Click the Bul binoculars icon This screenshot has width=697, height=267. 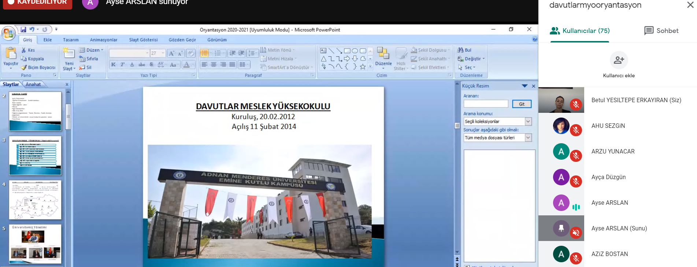(x=461, y=50)
